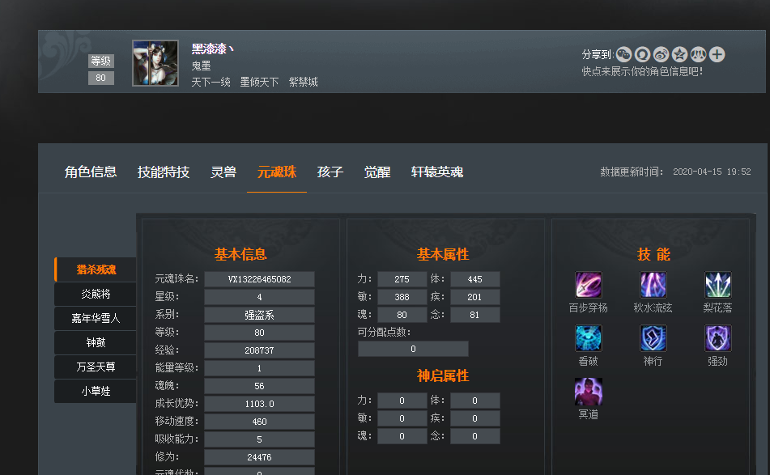Open the 冥道 skill icon
Image resolution: width=770 pixels, height=475 pixels.
(x=589, y=392)
